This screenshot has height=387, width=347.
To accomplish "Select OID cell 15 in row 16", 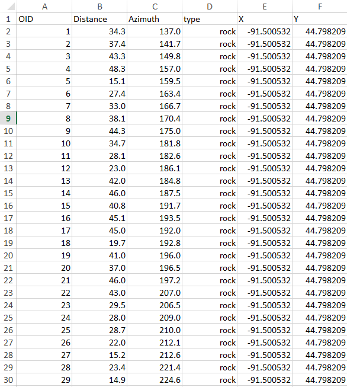I will (x=44, y=206).
